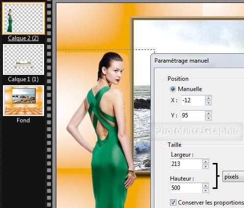
Task: Click the X position input field
Action: tap(193, 100)
